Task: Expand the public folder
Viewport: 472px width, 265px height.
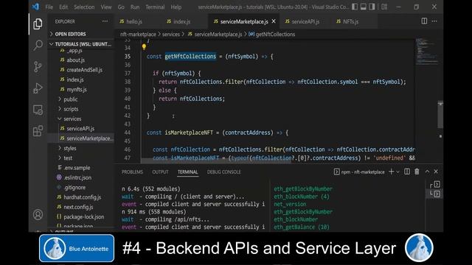Action: click(x=71, y=99)
